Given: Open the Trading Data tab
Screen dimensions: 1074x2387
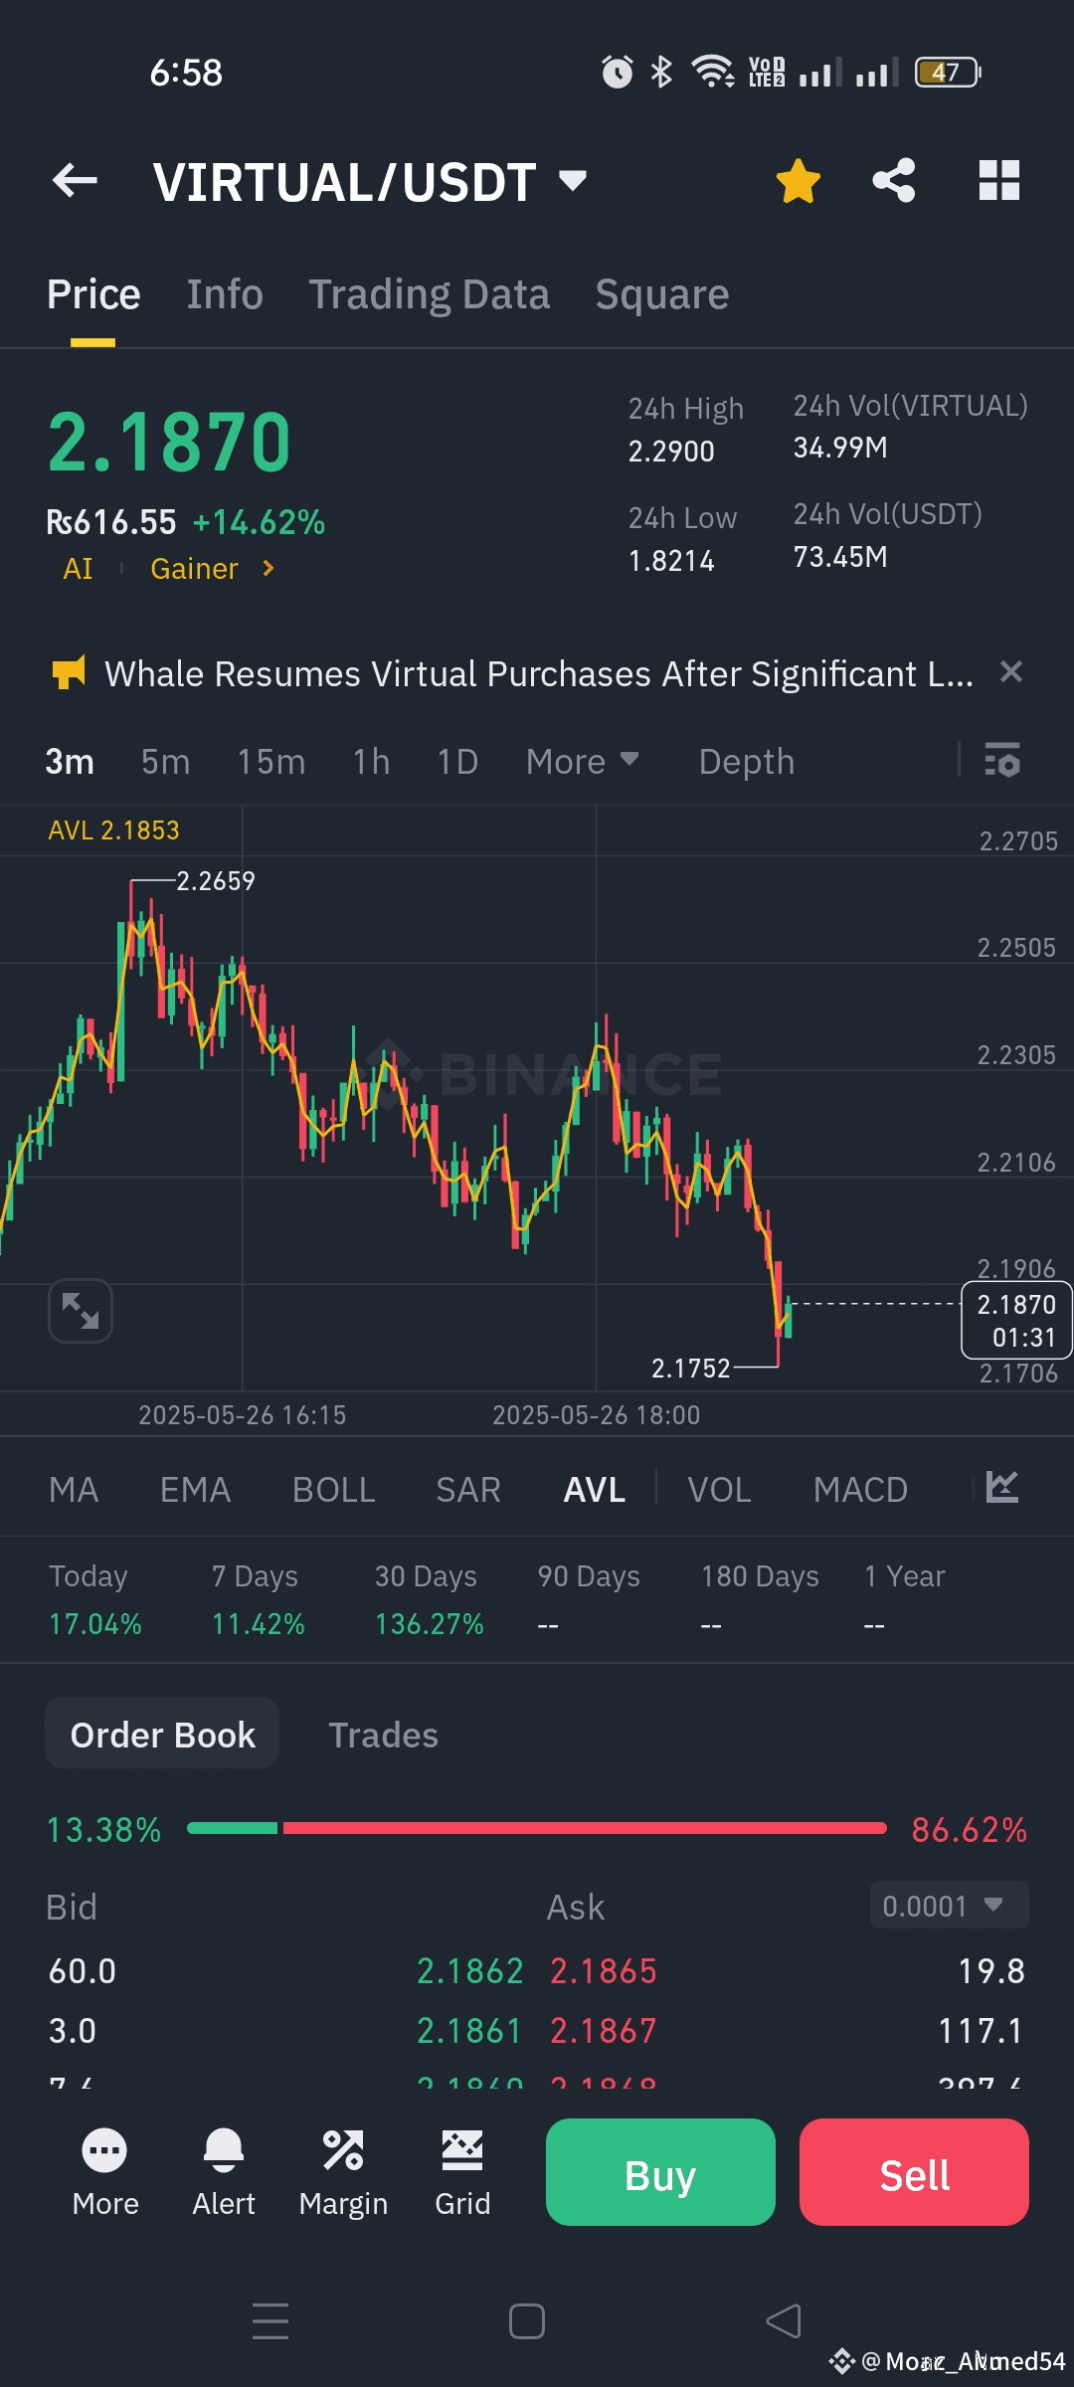Looking at the screenshot, I should click(x=429, y=294).
